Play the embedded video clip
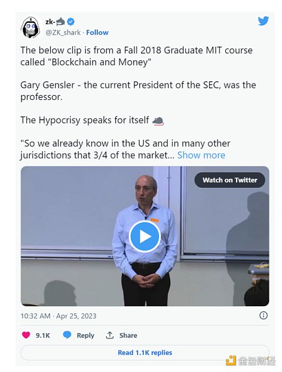Image resolution: width=282 pixels, height=372 pixels. coord(145,236)
